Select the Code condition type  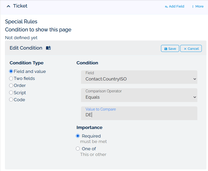pos(11,99)
